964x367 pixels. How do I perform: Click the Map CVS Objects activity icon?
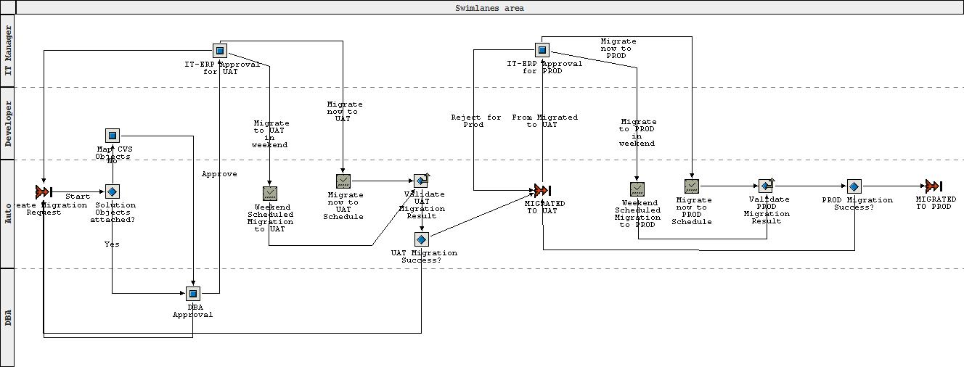coord(112,135)
